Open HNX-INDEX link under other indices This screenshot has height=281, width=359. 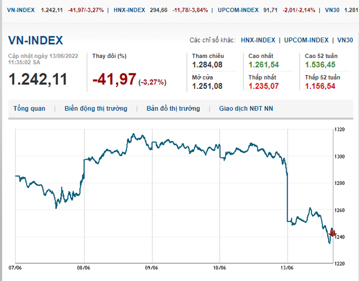258,40
